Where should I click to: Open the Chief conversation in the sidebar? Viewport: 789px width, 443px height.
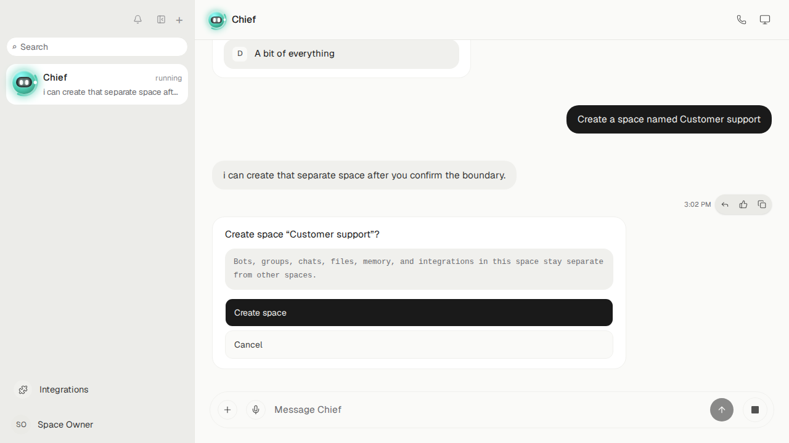[97, 84]
